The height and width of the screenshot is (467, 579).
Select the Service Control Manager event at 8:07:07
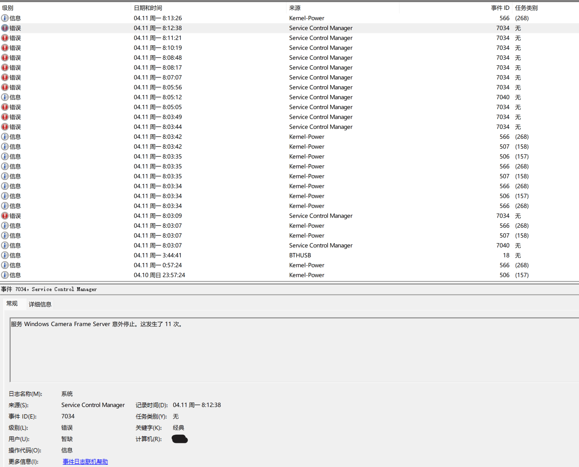(220, 77)
